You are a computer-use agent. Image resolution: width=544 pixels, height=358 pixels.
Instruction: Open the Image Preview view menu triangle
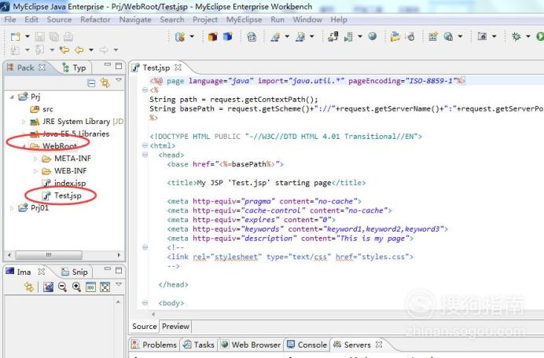(119, 284)
